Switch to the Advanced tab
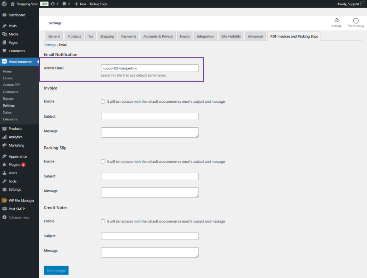 tap(256, 36)
